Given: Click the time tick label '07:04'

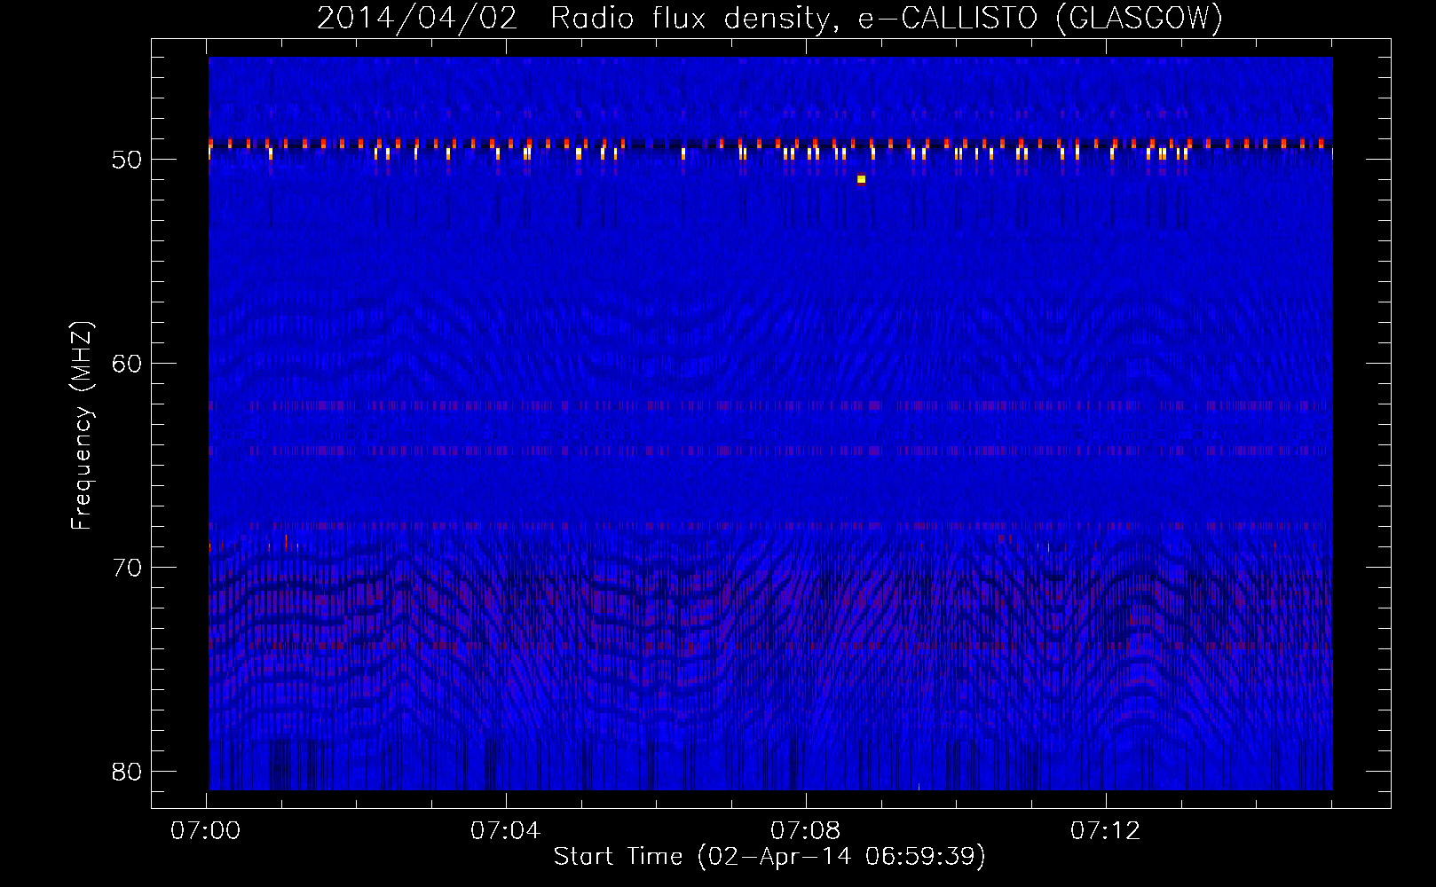Looking at the screenshot, I should (506, 831).
